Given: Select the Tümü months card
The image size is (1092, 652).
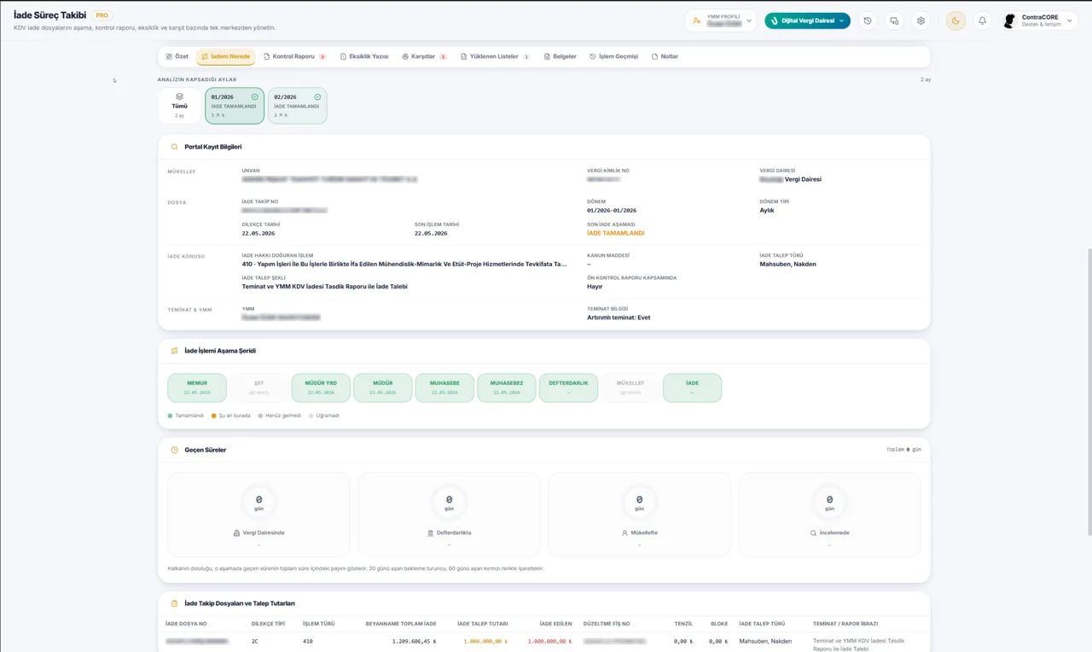Looking at the screenshot, I should pos(179,106).
